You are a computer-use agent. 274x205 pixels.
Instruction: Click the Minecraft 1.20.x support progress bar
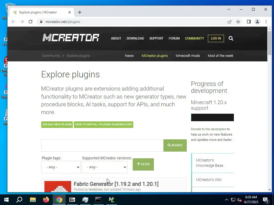[212, 117]
